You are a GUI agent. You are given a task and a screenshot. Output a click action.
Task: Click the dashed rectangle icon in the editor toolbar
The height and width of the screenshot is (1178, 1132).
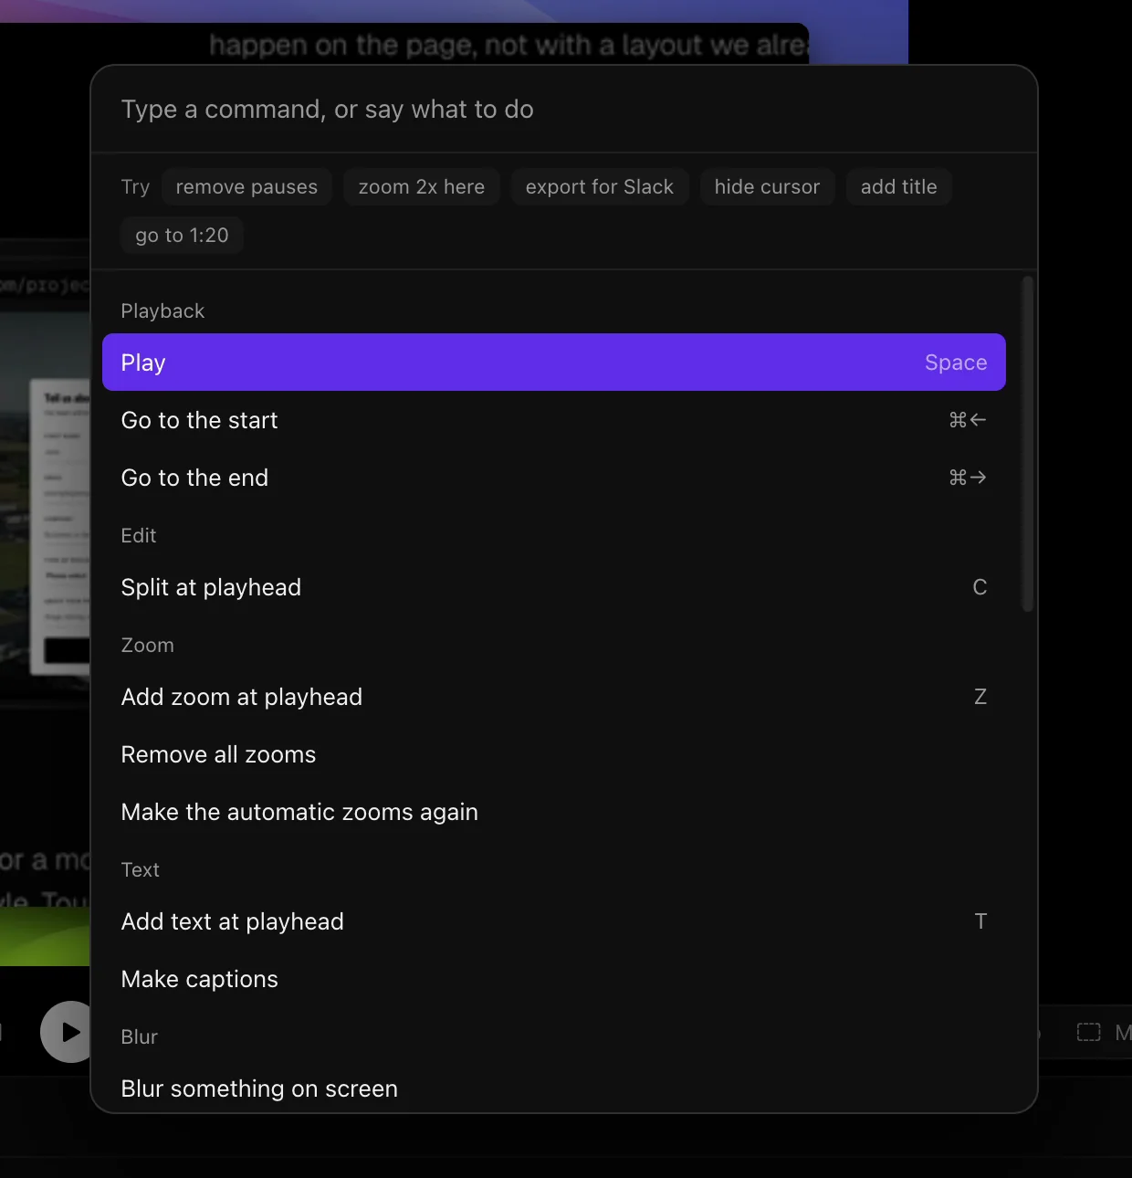point(1089,1032)
